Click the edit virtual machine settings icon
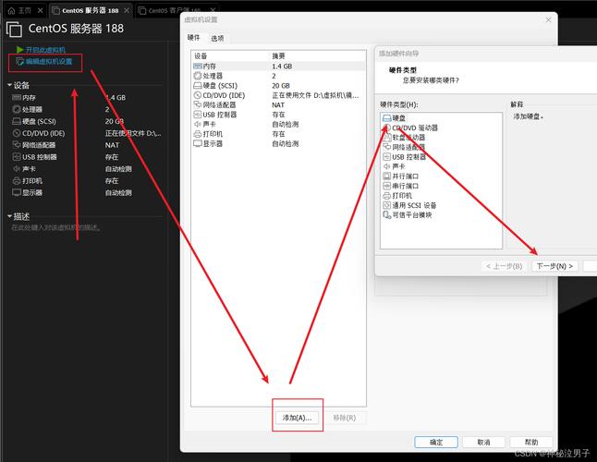 (x=19, y=61)
